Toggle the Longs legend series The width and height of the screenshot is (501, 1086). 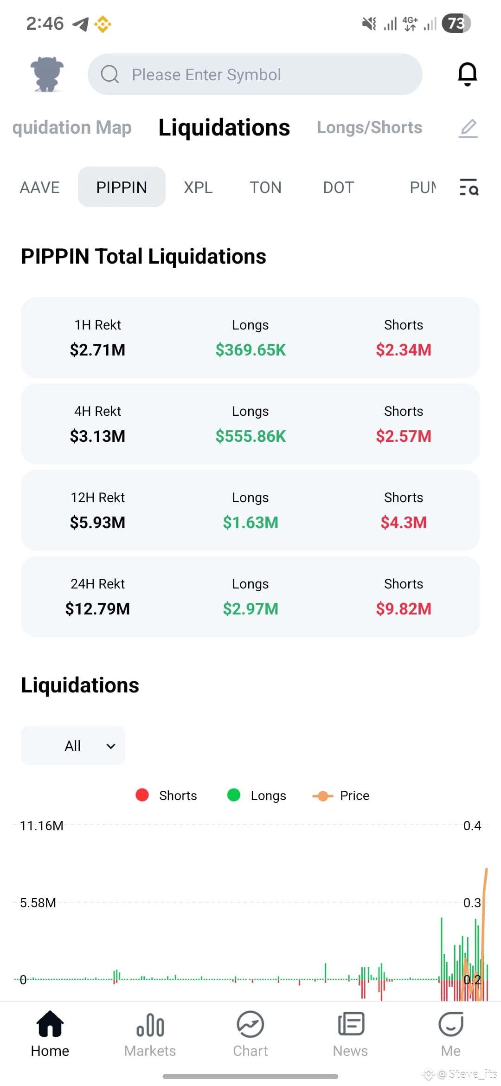pyautogui.click(x=257, y=795)
